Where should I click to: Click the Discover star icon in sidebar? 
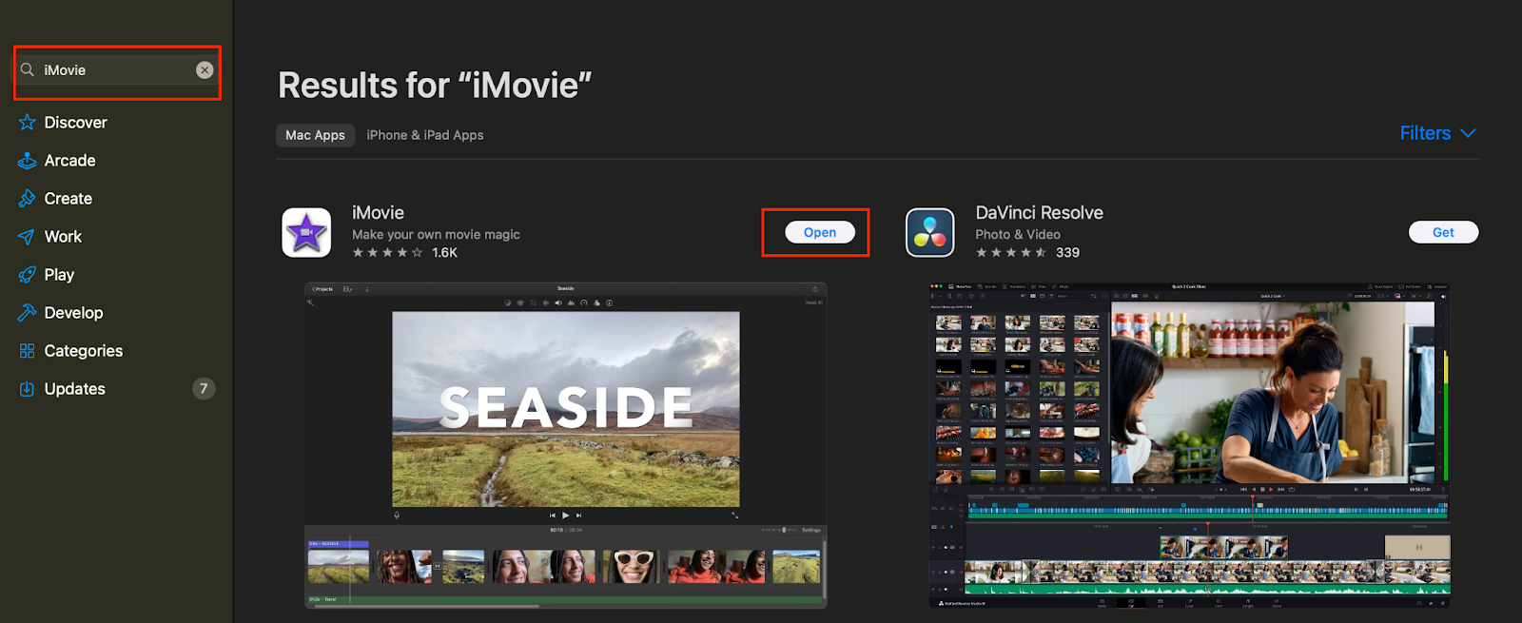pyautogui.click(x=27, y=123)
